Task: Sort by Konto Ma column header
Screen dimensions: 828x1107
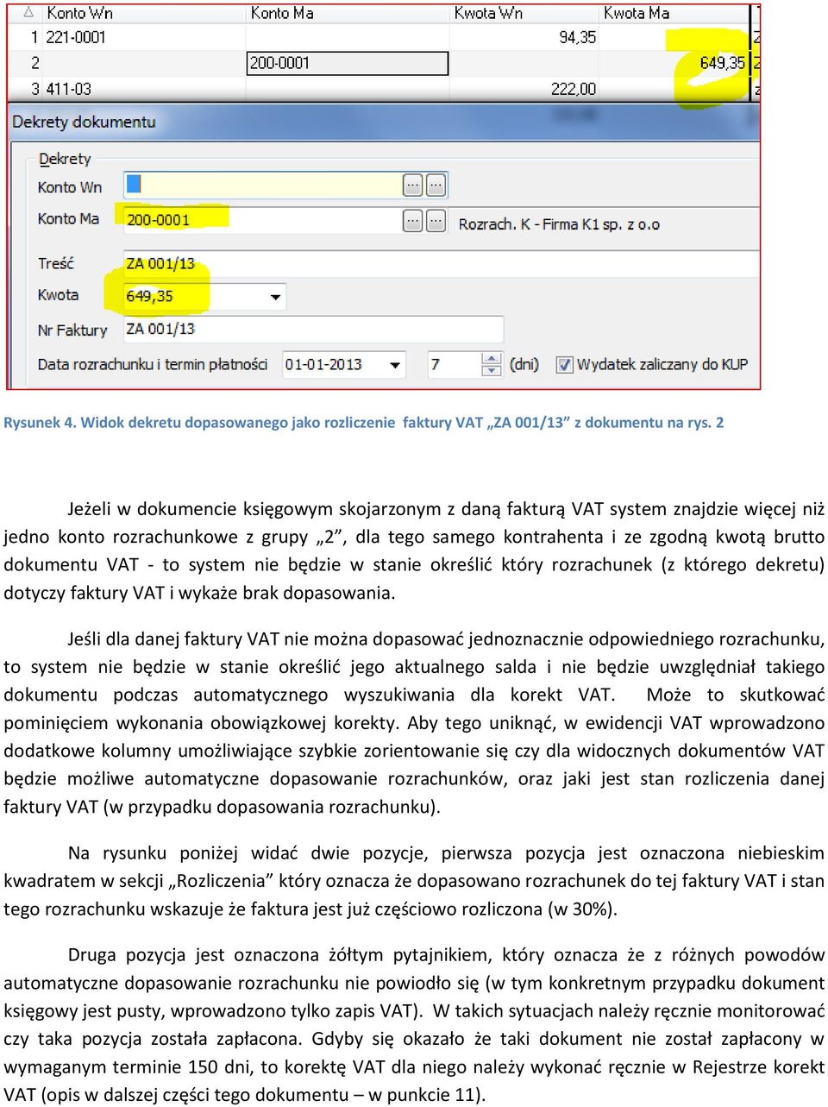Action: coord(282,13)
